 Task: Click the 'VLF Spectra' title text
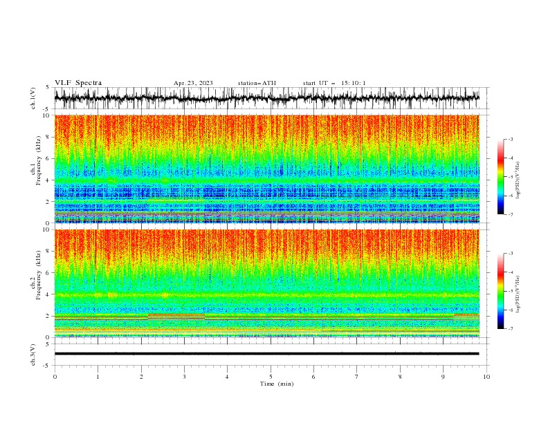pyautogui.click(x=78, y=83)
